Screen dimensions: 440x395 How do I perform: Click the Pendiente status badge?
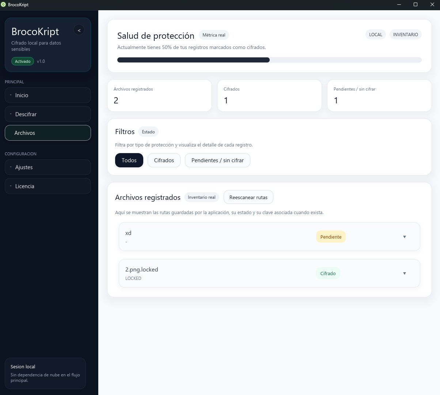pos(331,237)
